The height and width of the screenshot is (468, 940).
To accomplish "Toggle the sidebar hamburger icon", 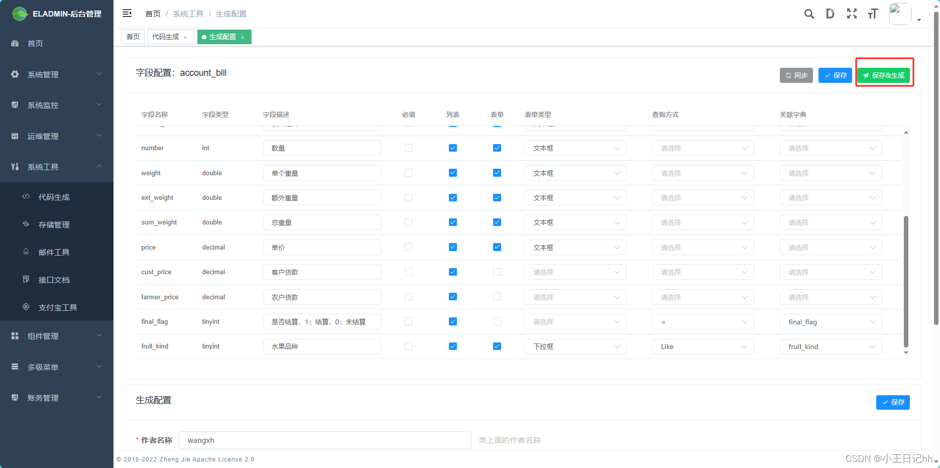I will 127,13.
